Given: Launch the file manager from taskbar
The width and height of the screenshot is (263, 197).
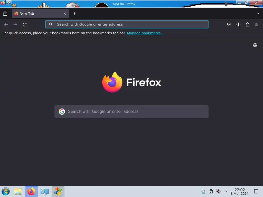Looking at the screenshot, I should pyautogui.click(x=18, y=191).
